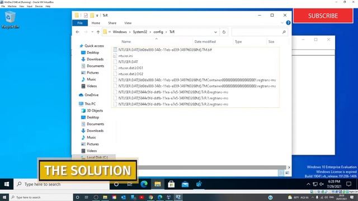The image size is (358, 201).
Task: Open the VirtualBox Help menu
Action: point(48,6)
